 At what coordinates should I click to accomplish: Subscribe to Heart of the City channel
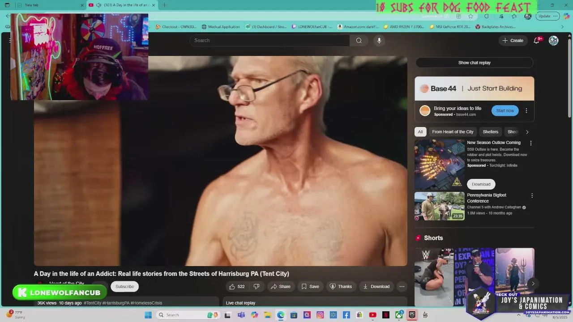coord(124,286)
